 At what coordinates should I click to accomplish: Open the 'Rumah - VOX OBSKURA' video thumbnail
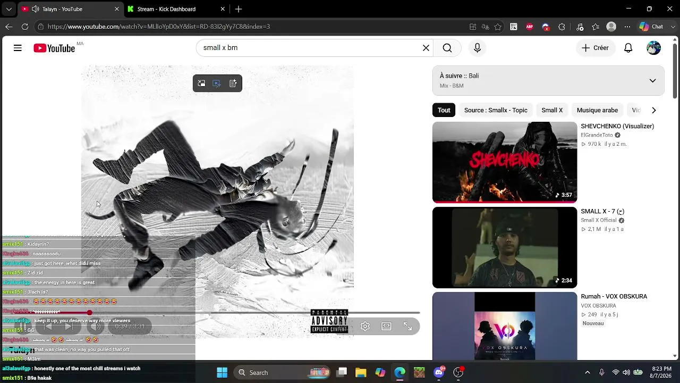(505, 326)
